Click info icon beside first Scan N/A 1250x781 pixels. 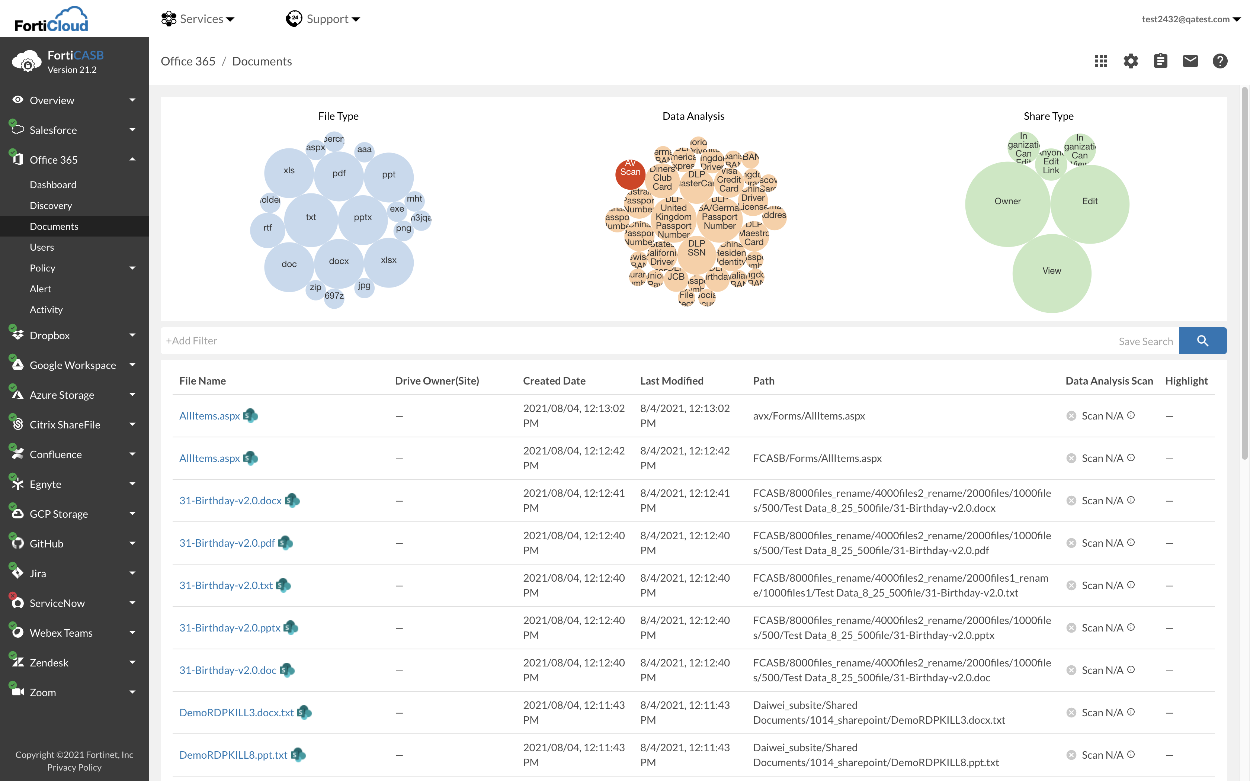tap(1131, 415)
